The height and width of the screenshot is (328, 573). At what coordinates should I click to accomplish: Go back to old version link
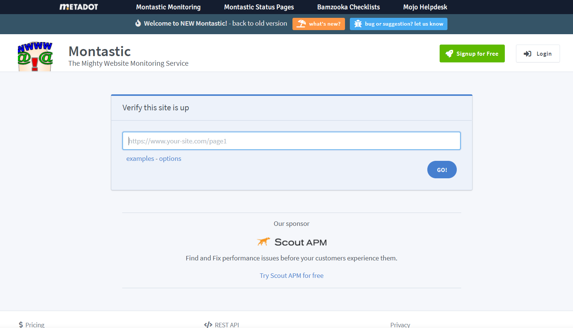click(x=260, y=23)
